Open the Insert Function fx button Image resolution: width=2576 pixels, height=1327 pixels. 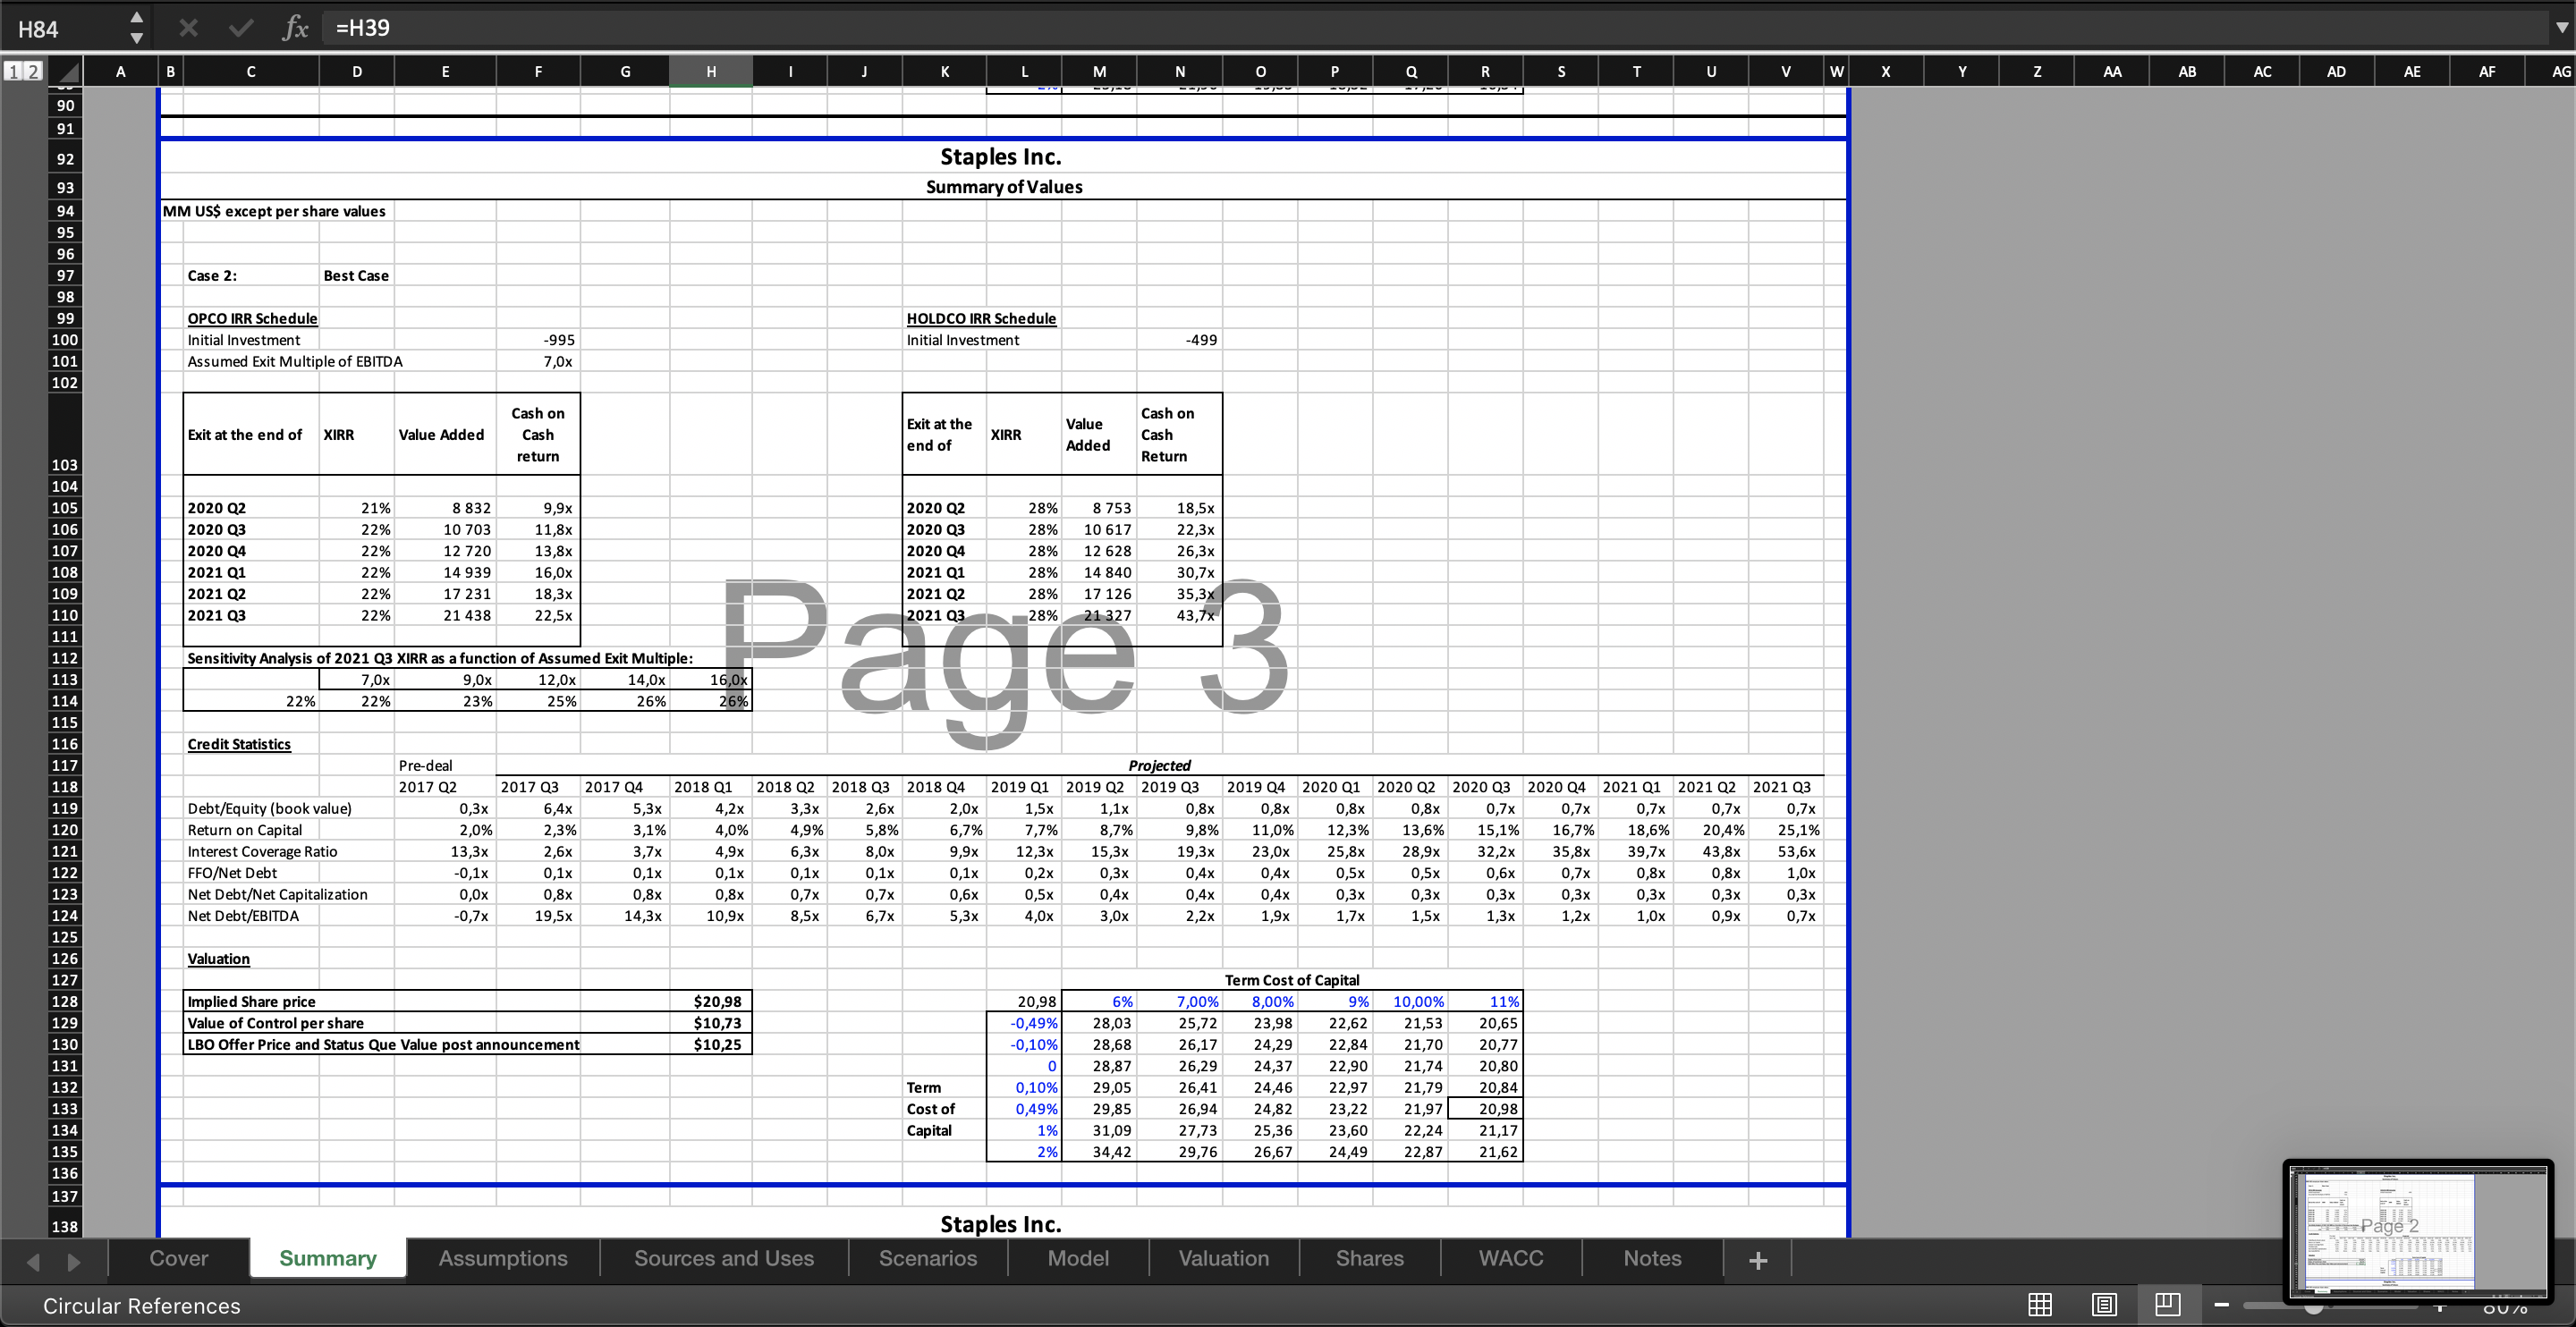pyautogui.click(x=294, y=28)
